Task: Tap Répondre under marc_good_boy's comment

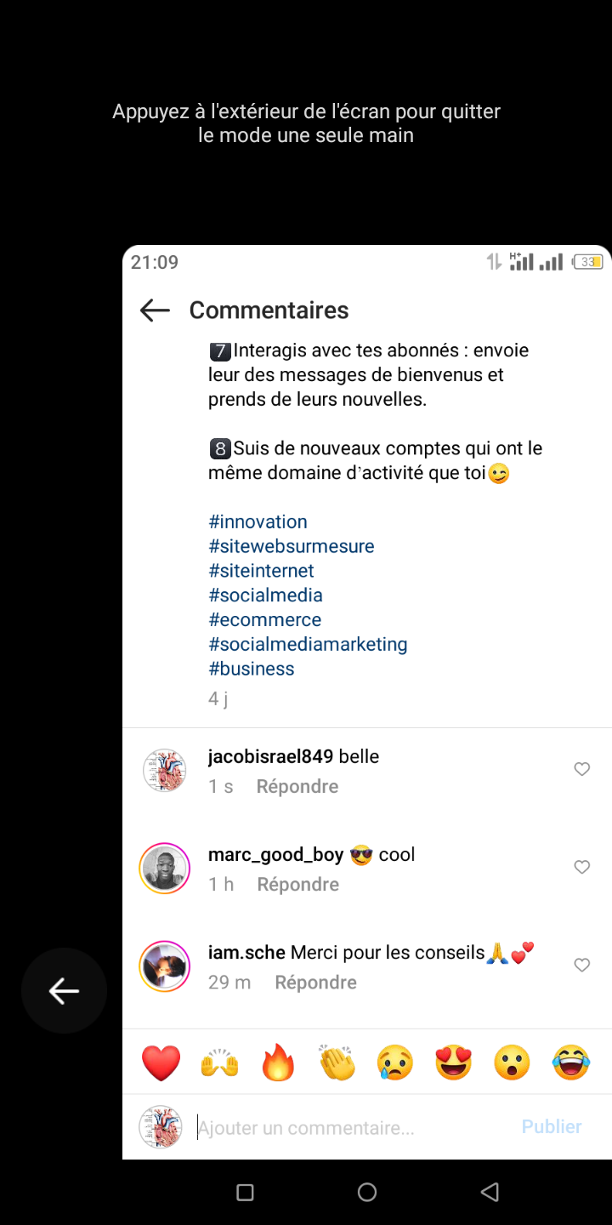Action: [297, 885]
